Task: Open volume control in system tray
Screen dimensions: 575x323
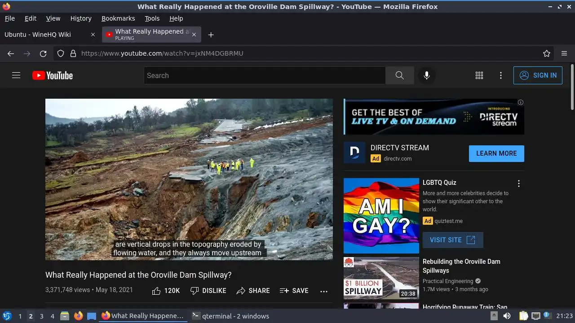Action: pos(507,316)
